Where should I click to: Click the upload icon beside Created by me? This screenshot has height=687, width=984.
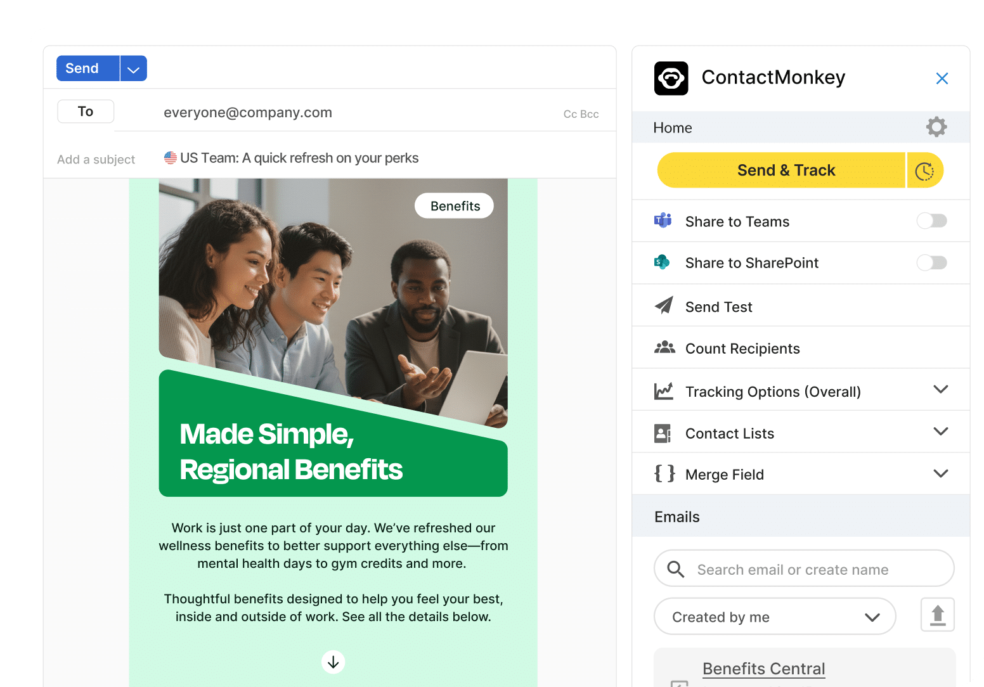click(x=938, y=615)
